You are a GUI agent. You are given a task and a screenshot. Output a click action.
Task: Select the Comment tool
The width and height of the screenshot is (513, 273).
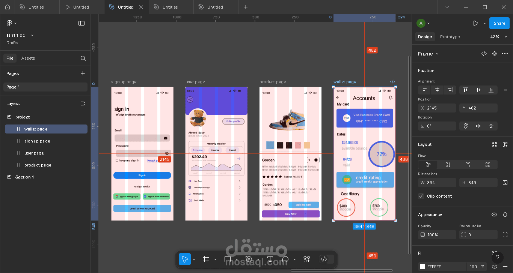pyautogui.click(x=285, y=259)
